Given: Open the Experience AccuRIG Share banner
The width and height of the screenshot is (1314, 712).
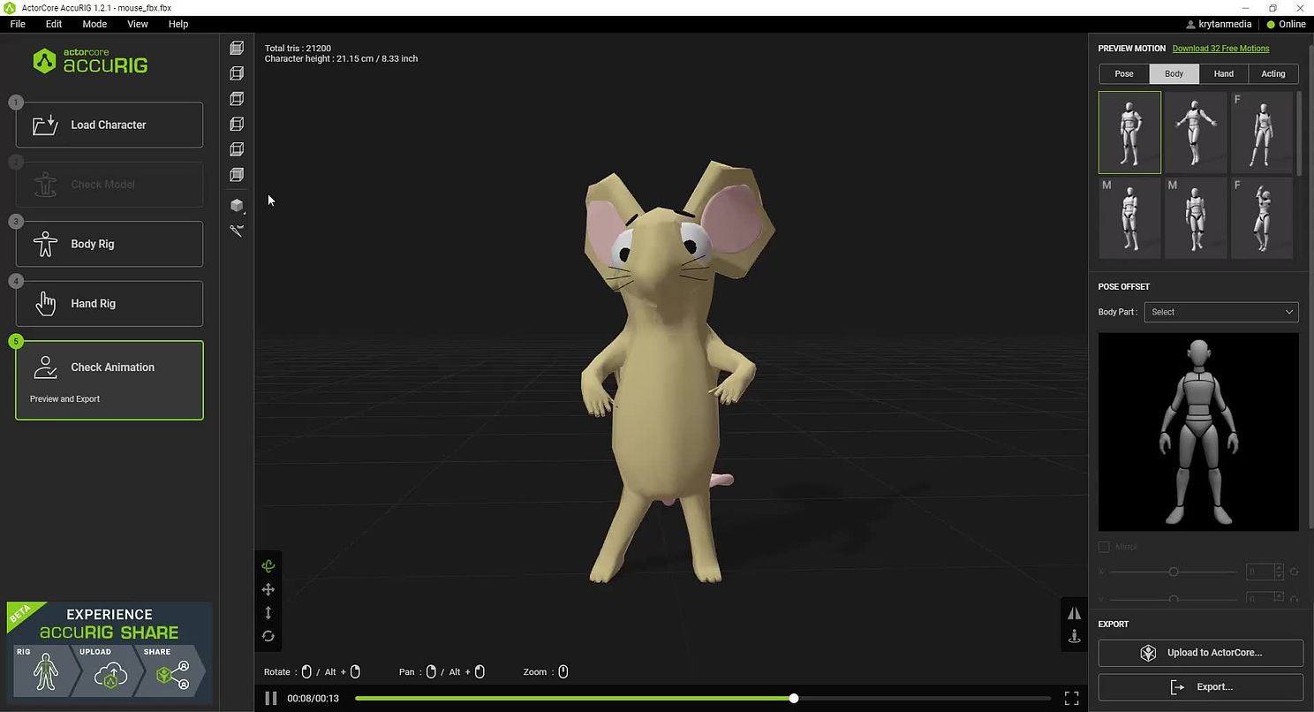Looking at the screenshot, I should [x=109, y=653].
